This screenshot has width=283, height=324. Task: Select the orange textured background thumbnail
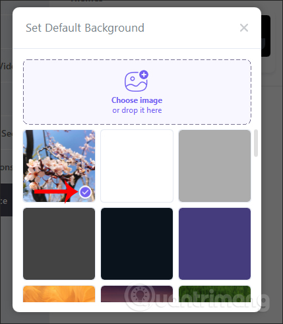[x=59, y=294]
